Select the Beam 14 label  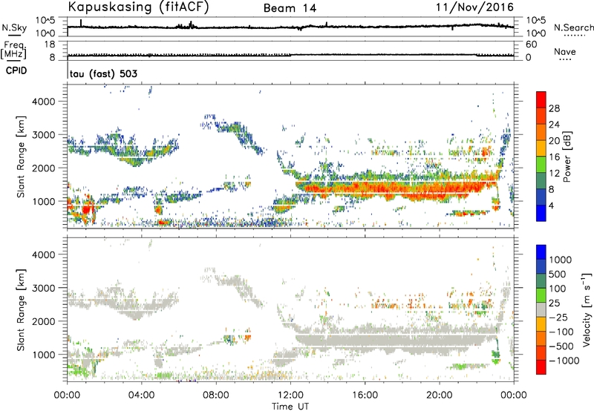pyautogui.click(x=290, y=8)
